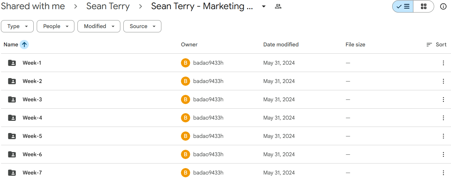Image resolution: width=451 pixels, height=180 pixels.
Task: Click badao9433h's avatar for Week-2
Action: coord(185,81)
